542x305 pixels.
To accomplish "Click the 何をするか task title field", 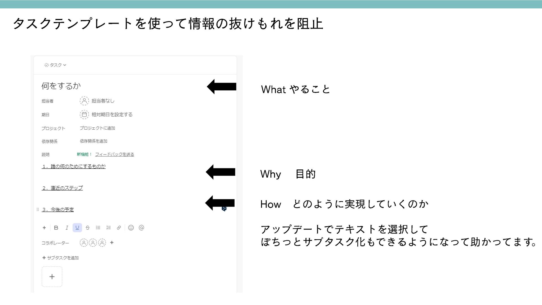I will 61,86.
